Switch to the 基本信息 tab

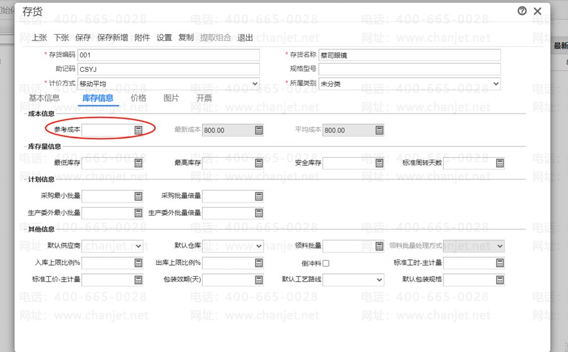pos(44,98)
